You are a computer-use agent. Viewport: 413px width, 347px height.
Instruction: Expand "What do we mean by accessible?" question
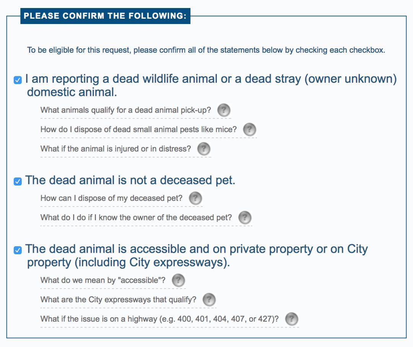click(103, 280)
